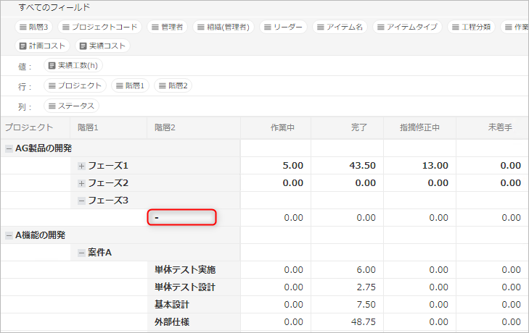The image size is (529, 333).
Task: Select the リーダー field chip
Action: click(x=284, y=27)
